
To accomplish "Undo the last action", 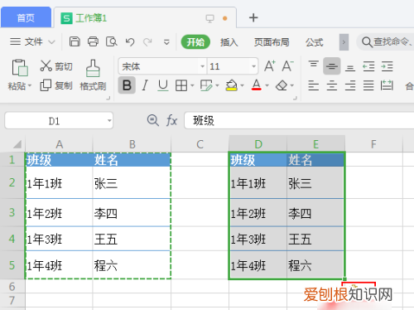I will [x=130, y=42].
